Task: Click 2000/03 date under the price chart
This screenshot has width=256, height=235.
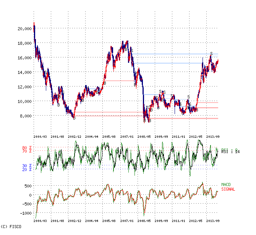Action: pyautogui.click(x=40, y=137)
